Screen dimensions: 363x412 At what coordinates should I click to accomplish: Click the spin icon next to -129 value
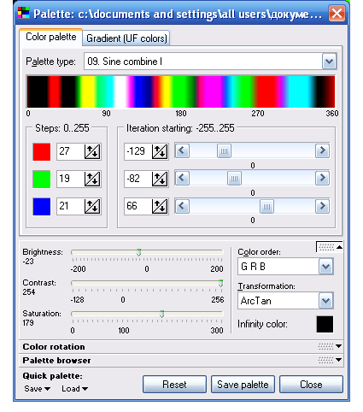pos(160,151)
